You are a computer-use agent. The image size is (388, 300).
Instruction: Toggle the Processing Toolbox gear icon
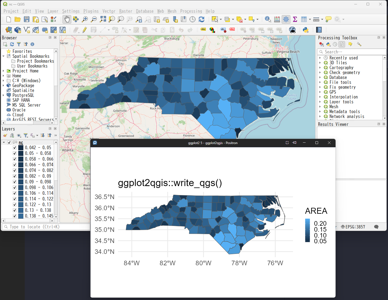pyautogui.click(x=286, y=19)
